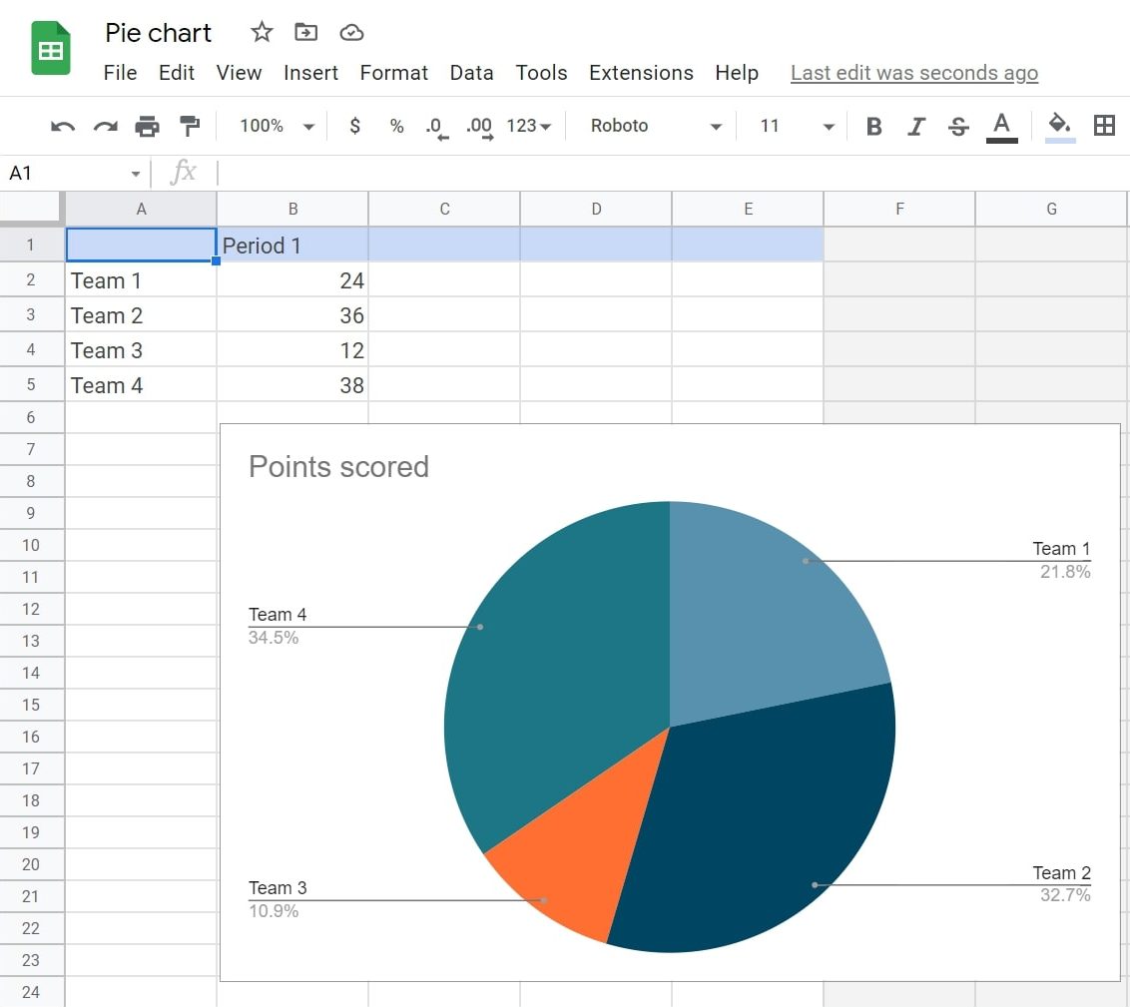The width and height of the screenshot is (1130, 1007).
Task: Expand the 100% zoom dropdown
Action: (278, 127)
